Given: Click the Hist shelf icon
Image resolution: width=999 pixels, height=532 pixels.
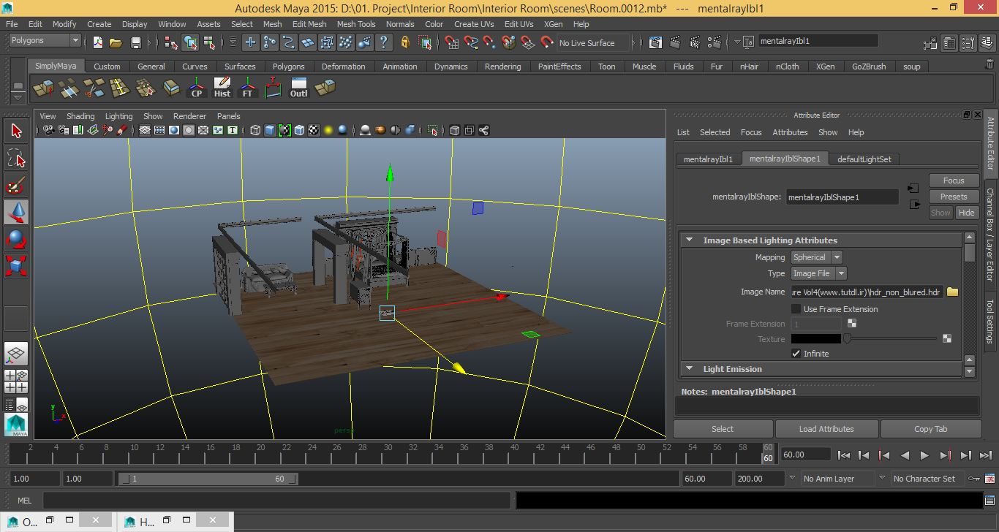Looking at the screenshot, I should 222,87.
